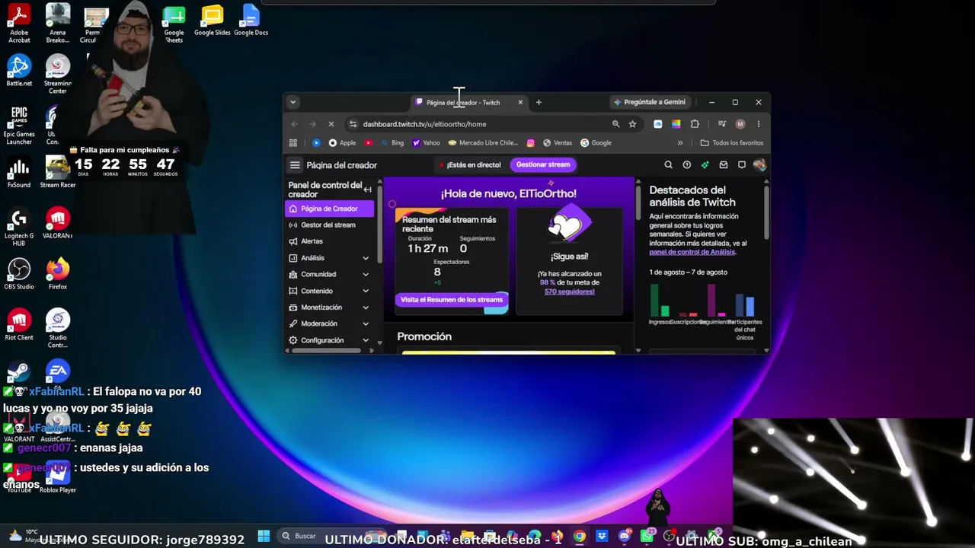Viewport: 975px width, 548px height.
Task: Bookmark this page with the star icon
Action: tap(632, 124)
